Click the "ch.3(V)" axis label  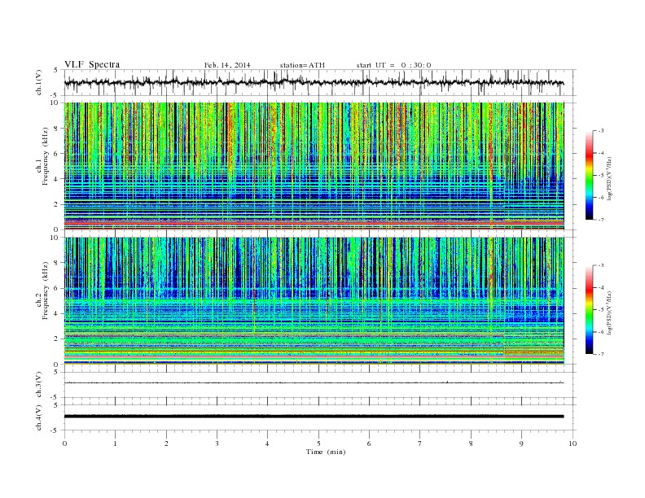point(39,385)
